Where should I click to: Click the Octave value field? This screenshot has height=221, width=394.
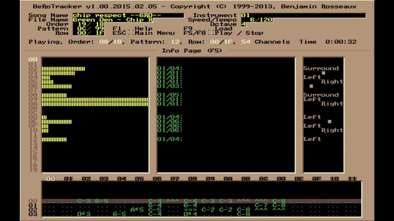pyautogui.click(x=243, y=24)
